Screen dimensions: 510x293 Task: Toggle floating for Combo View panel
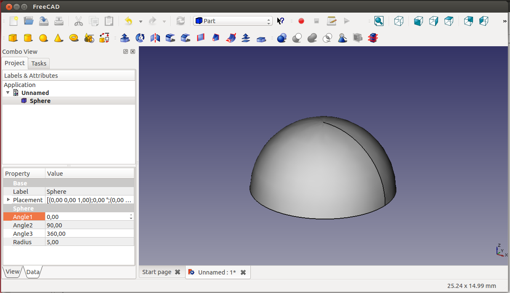pyautogui.click(x=125, y=52)
